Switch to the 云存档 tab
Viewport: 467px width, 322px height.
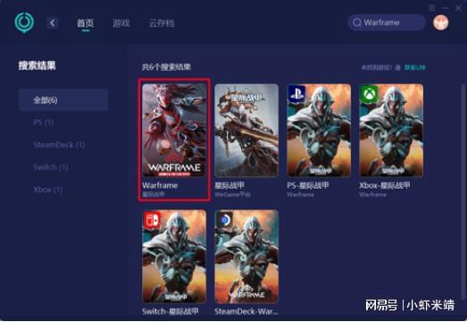(162, 23)
